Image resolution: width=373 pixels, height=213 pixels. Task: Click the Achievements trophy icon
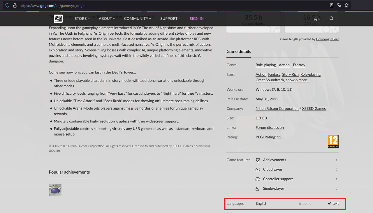point(258,160)
